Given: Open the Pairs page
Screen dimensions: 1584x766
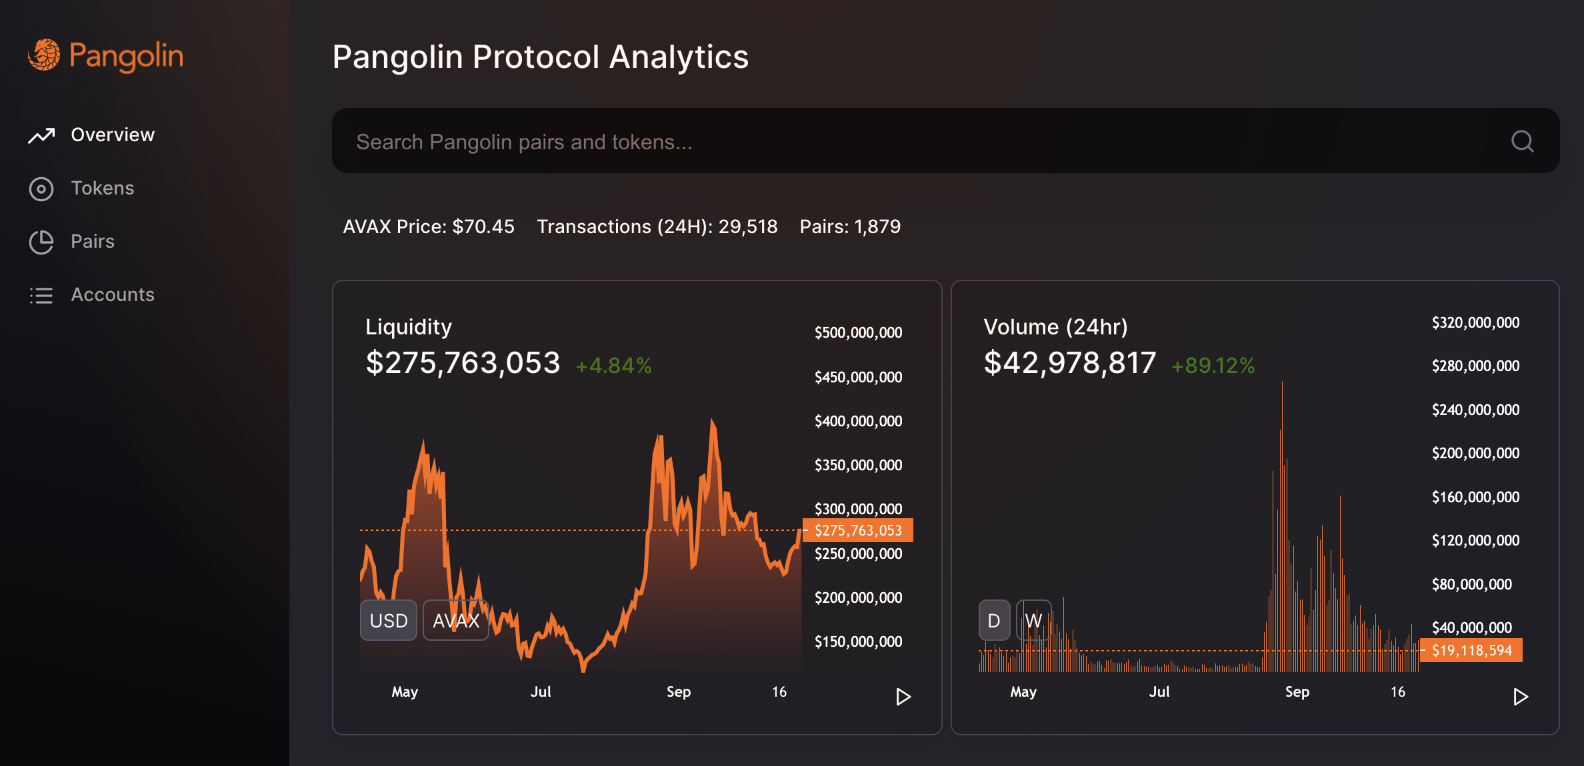Looking at the screenshot, I should coord(93,242).
